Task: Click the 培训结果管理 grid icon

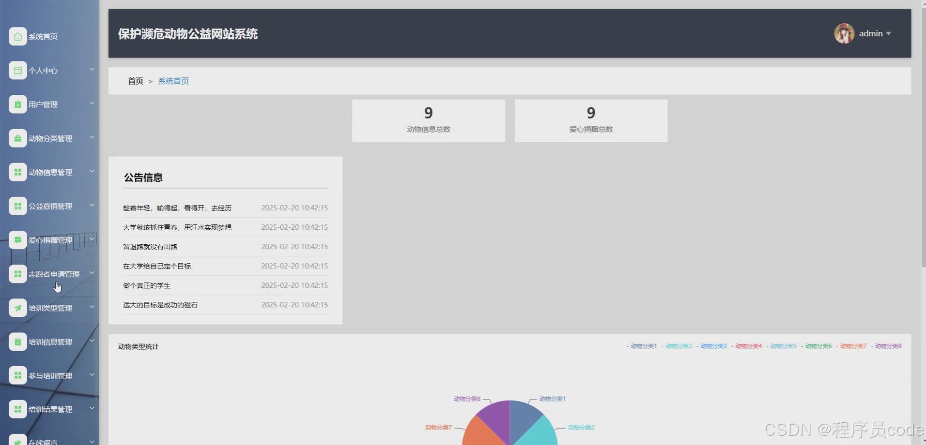Action: (x=18, y=409)
